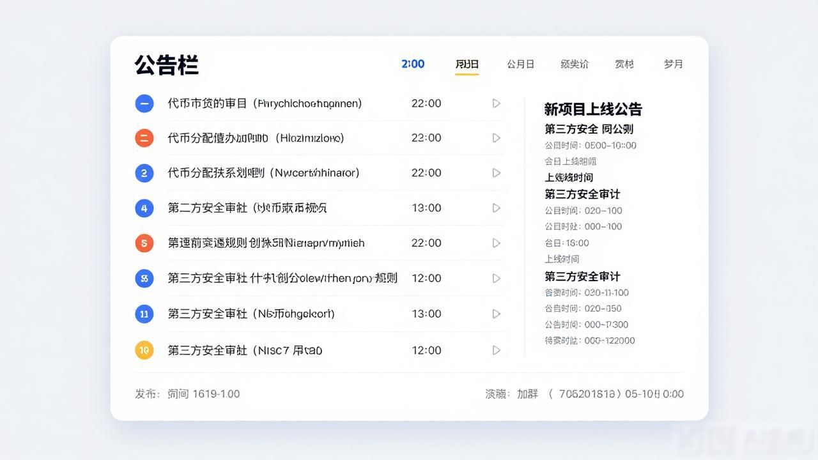Click the blue badge on the olewithenjory row
Image resolution: width=818 pixels, height=460 pixels.
144,279
